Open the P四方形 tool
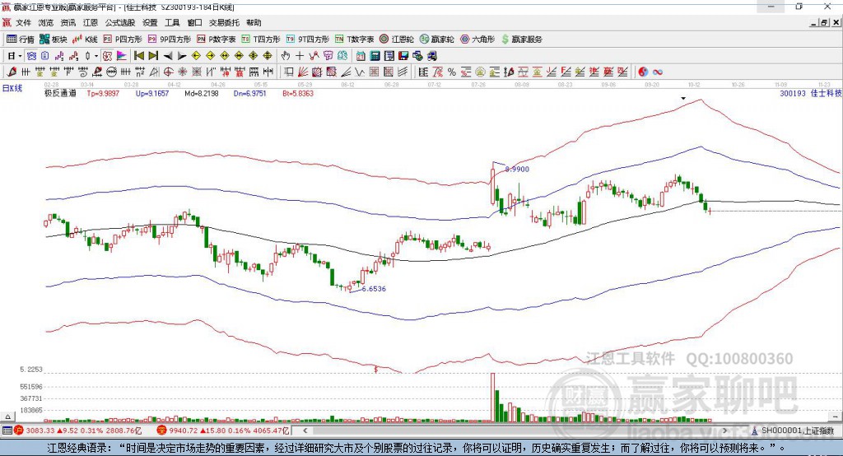 tap(123, 40)
